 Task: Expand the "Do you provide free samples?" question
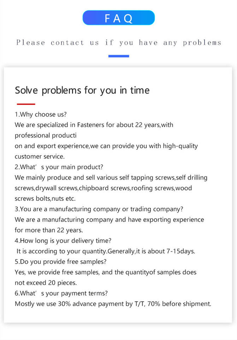pyautogui.click(x=61, y=262)
